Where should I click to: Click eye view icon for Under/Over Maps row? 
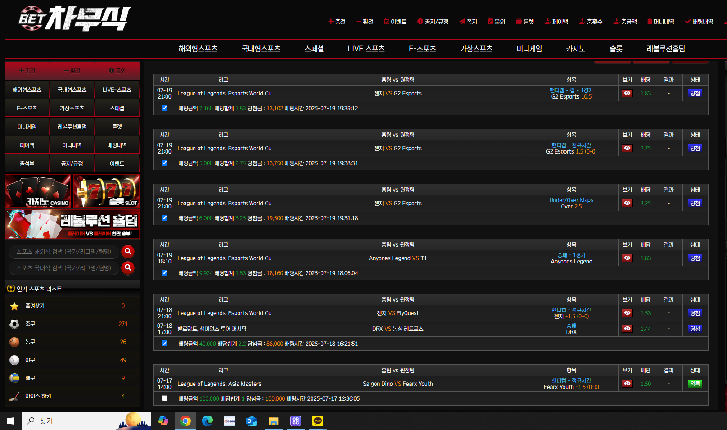[x=627, y=203]
